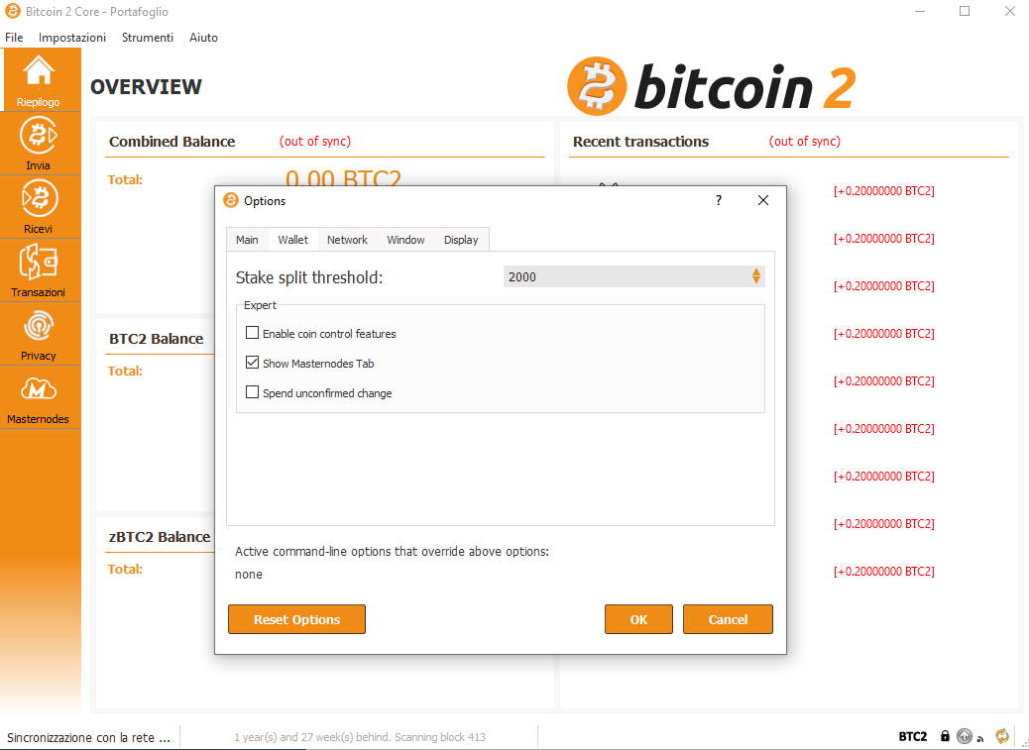Open the Privacy sidebar page
1029x750 pixels.
tap(40, 334)
